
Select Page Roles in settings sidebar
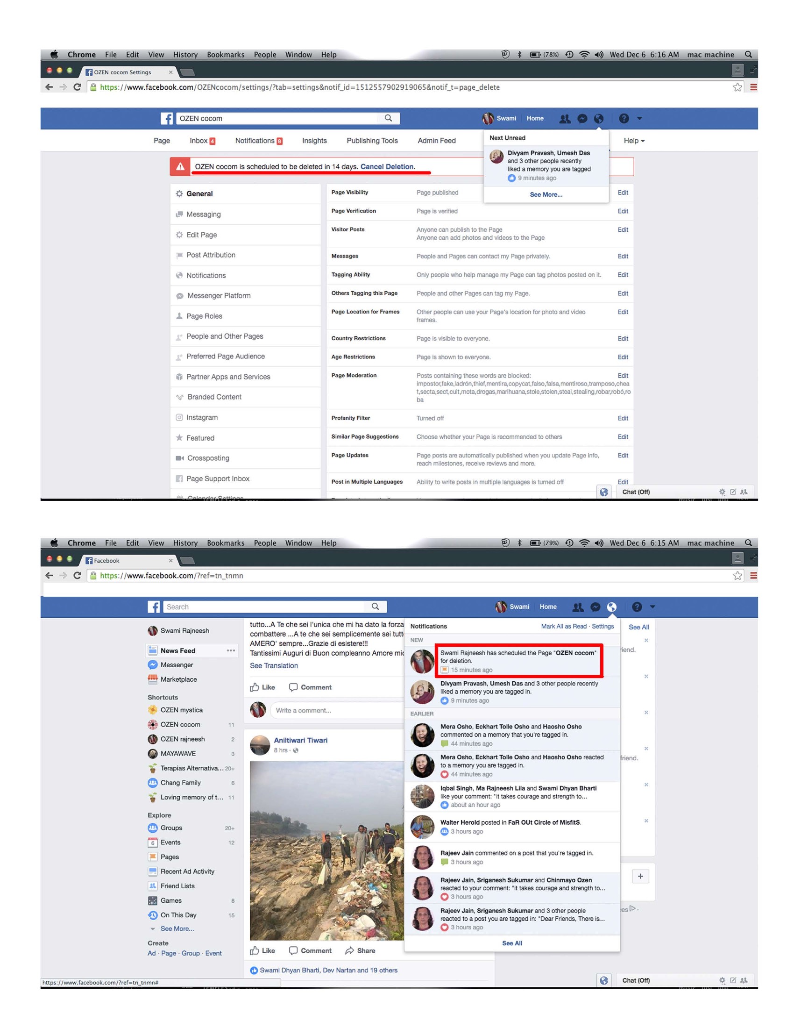[x=245, y=316]
